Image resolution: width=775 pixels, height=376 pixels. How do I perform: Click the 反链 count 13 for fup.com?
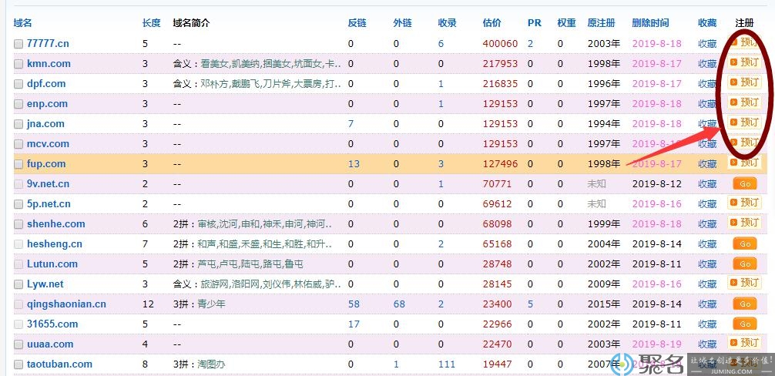pyautogui.click(x=354, y=163)
